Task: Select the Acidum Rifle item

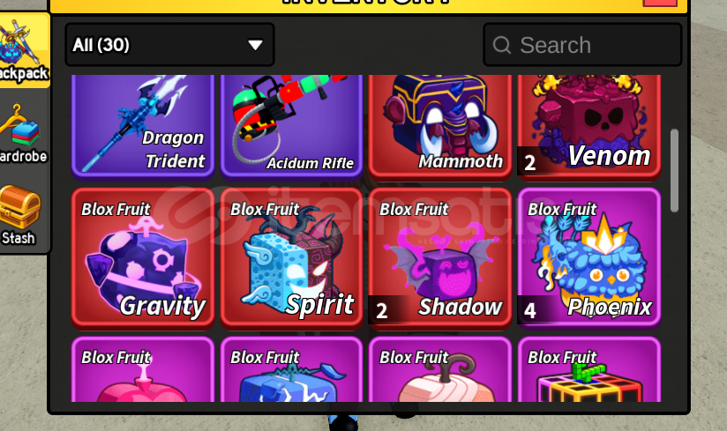Action: click(292, 126)
